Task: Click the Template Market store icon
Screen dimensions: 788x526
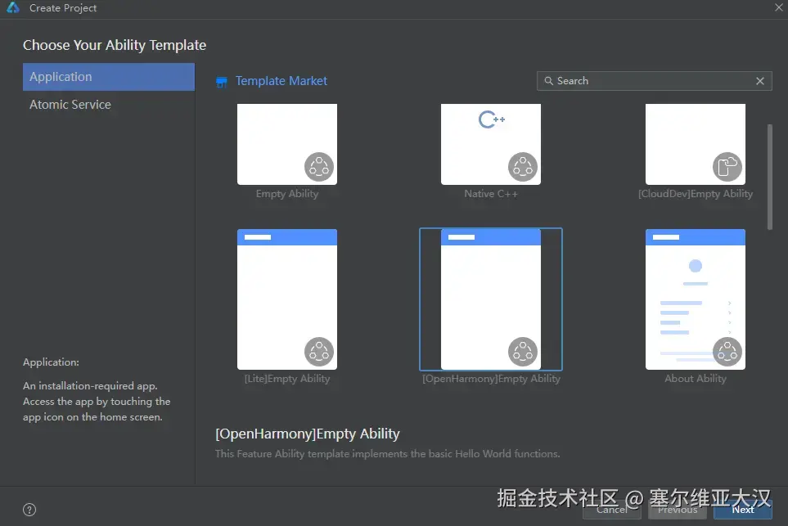Action: click(221, 82)
